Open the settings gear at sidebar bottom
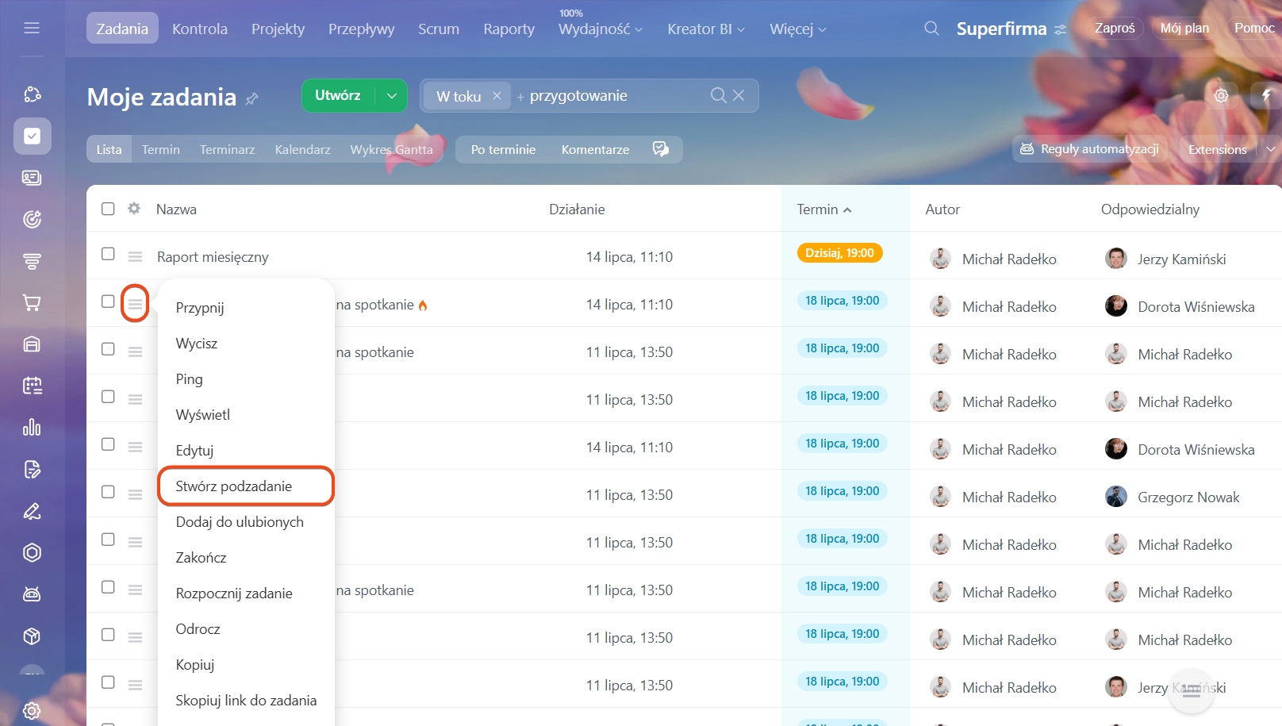This screenshot has width=1282, height=726. [x=32, y=710]
